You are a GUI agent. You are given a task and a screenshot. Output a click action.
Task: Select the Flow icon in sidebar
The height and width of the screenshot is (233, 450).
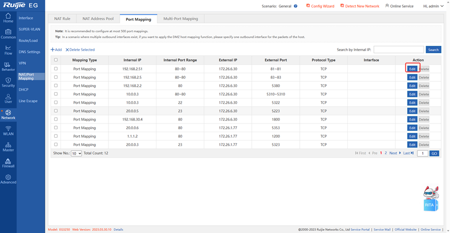8,50
